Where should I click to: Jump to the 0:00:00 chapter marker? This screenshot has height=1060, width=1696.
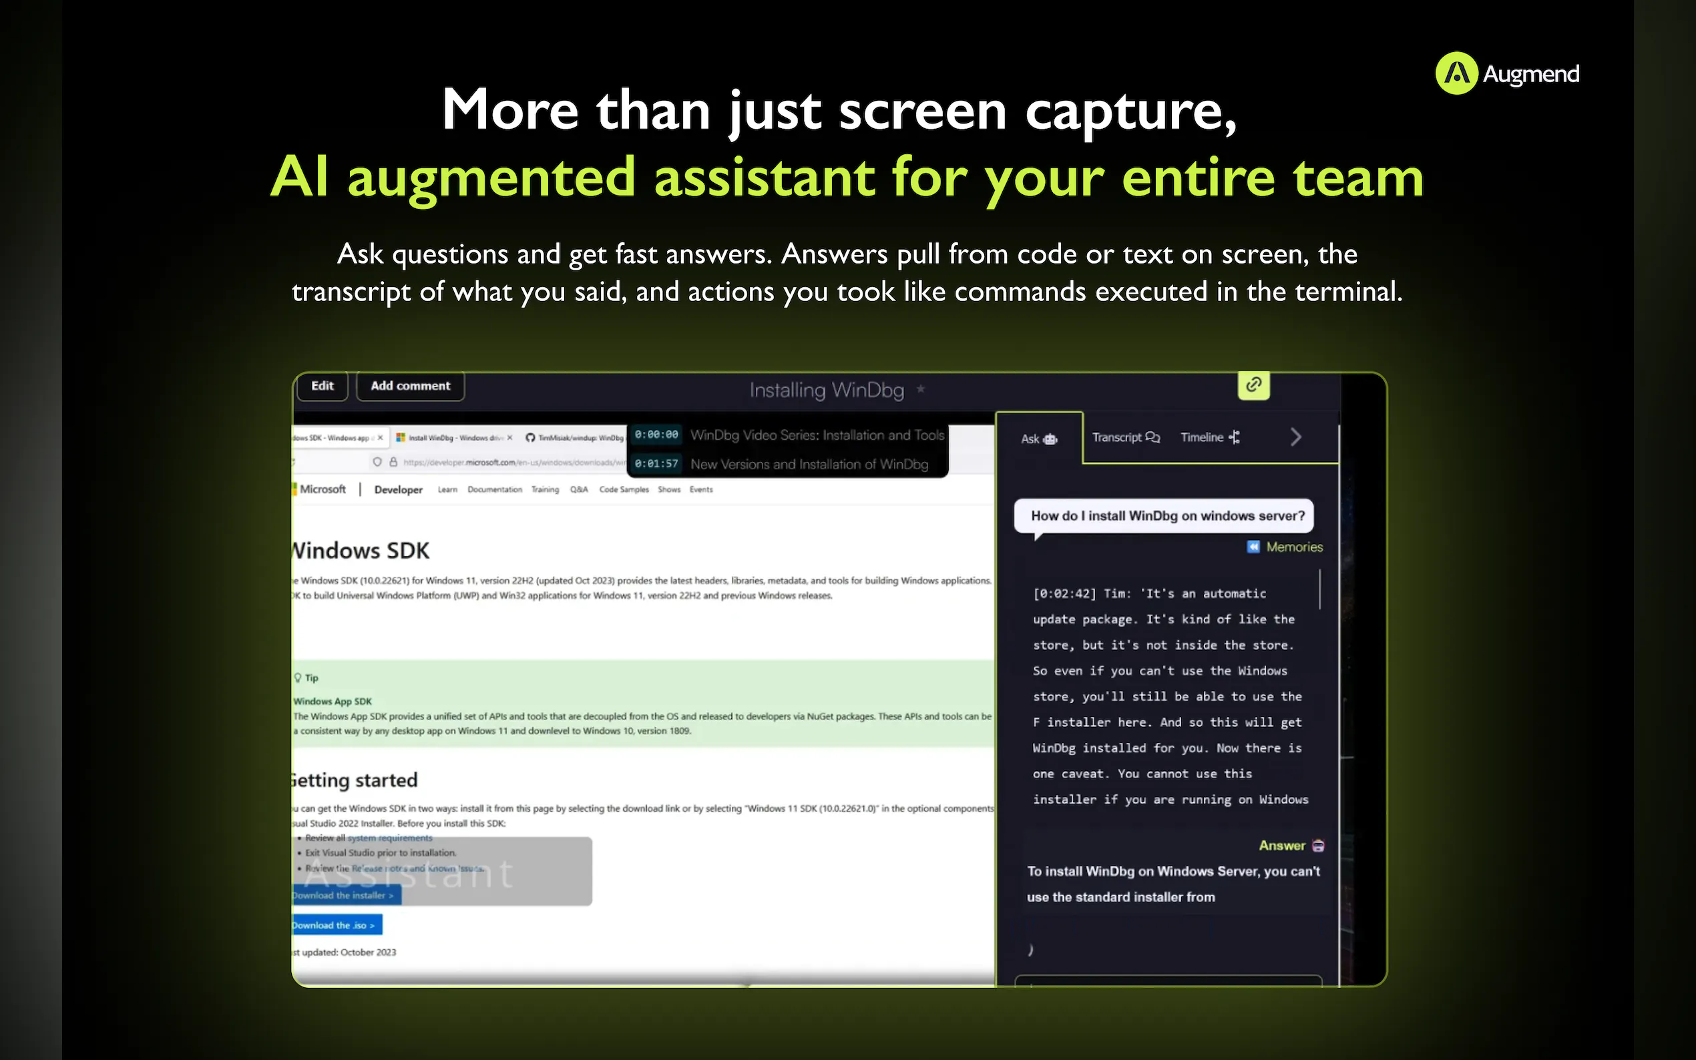point(656,435)
